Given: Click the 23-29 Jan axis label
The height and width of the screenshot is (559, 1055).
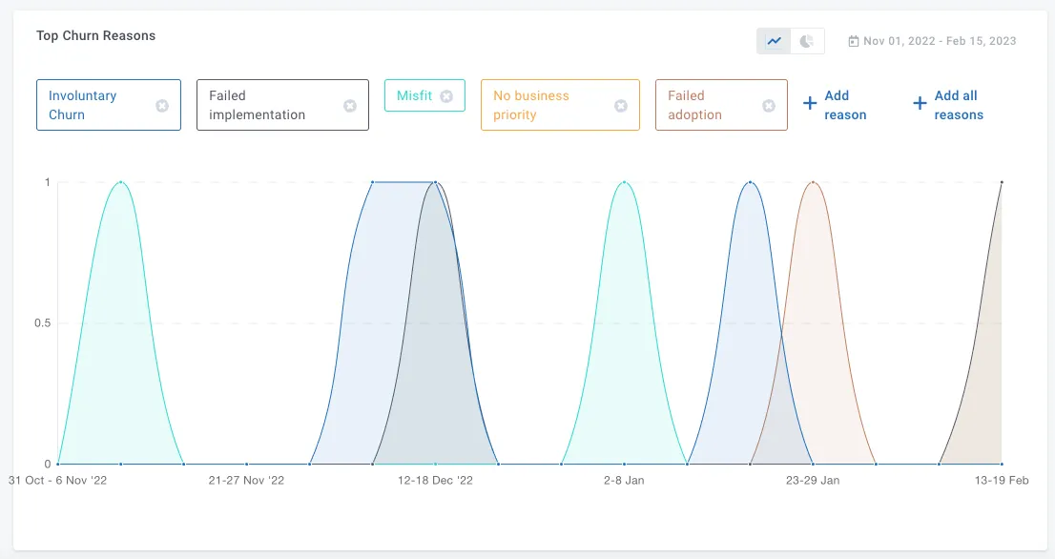Looking at the screenshot, I should (813, 480).
